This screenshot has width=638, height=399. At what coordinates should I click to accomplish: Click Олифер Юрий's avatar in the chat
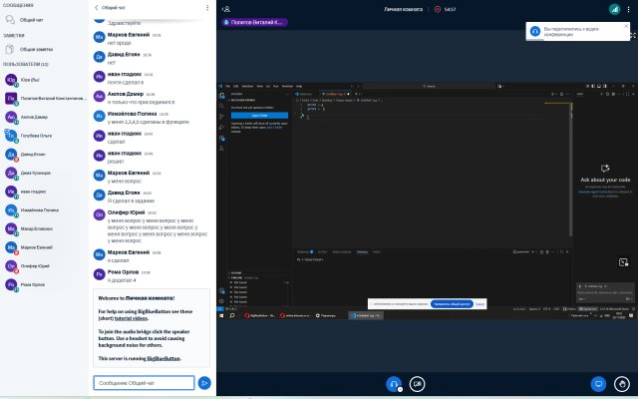coord(100,214)
